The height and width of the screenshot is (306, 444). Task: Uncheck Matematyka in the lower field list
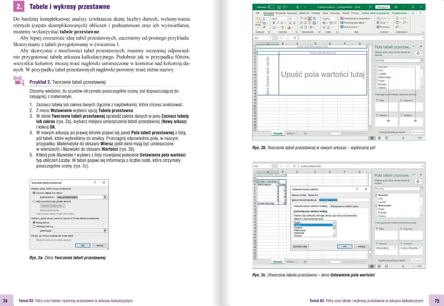376,206
